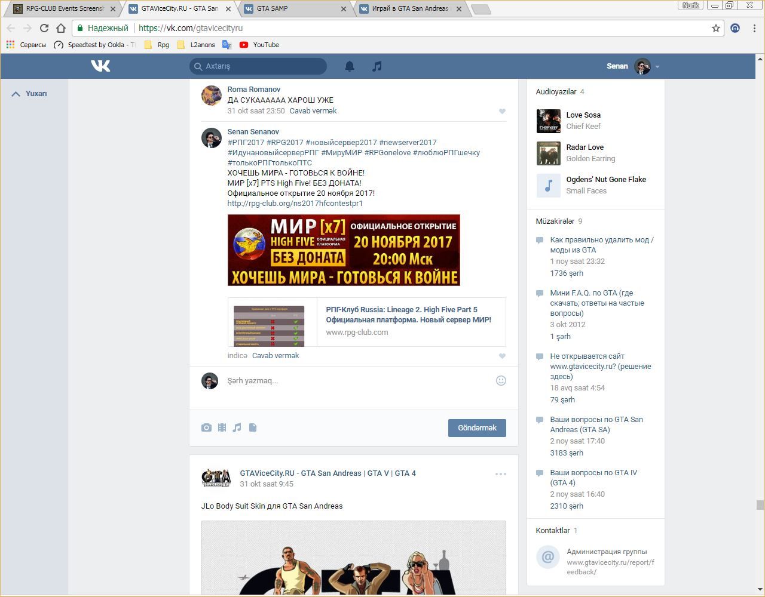Click the #РПГ2017 hashtag
Viewport: 765px width, 597px height.
[246, 143]
